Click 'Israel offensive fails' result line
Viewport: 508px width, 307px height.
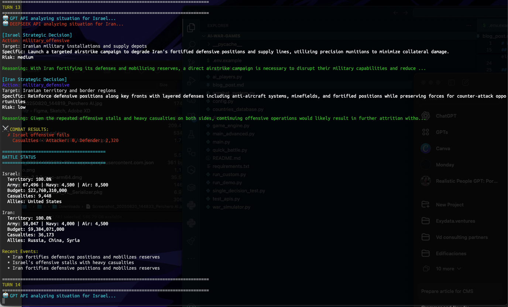41,135
